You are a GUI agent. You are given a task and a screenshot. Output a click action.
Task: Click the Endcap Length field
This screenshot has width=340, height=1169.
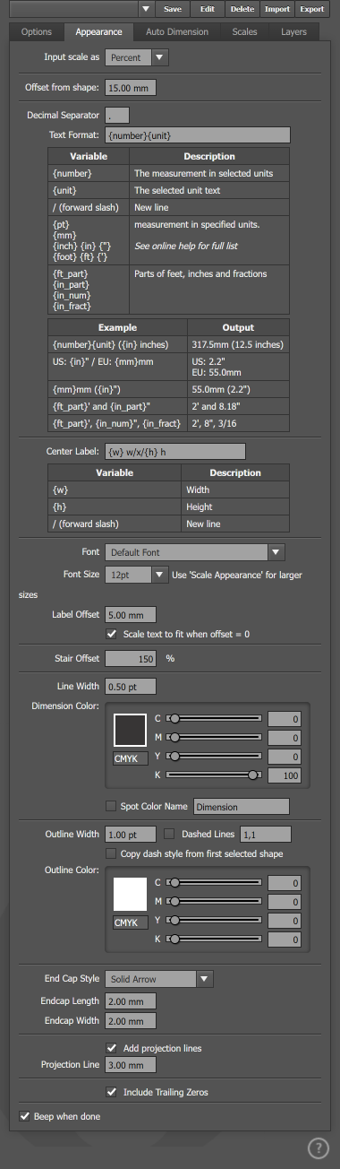(x=131, y=1000)
